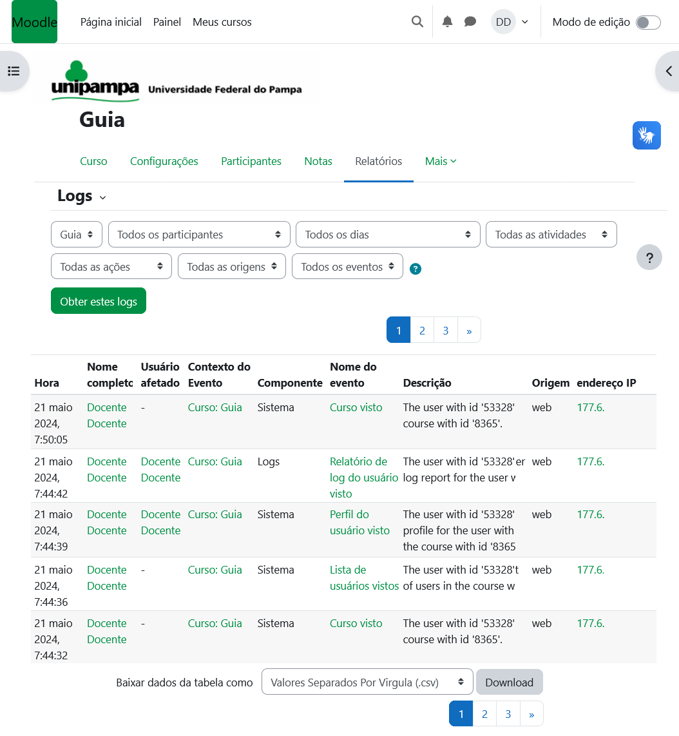Click the Download button
Viewport: 679px width, 736px height.
pos(509,682)
